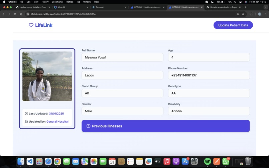This screenshot has width=269, height=168.
Task: Click the Genotype field showing AA
Action: click(x=209, y=93)
